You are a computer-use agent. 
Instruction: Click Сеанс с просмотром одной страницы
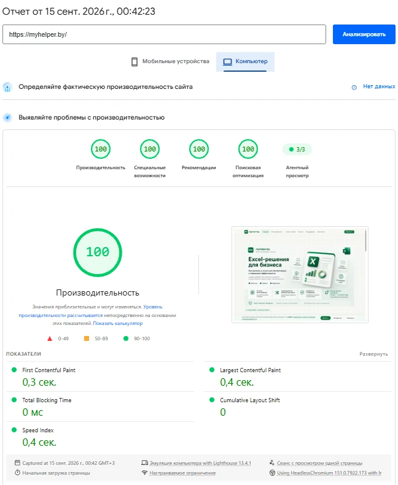(319, 463)
